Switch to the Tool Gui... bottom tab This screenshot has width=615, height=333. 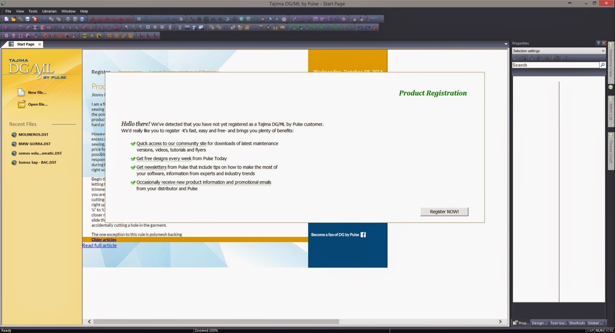click(x=558, y=323)
